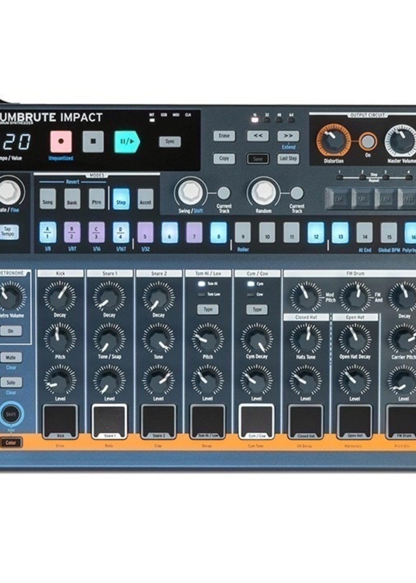This screenshot has height=583, width=416.
Task: Adjust the orange Distortion knob
Action: (x=333, y=140)
